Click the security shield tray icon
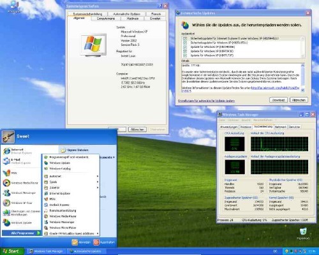Image resolution: width=319 pixels, height=255 pixels. point(287,251)
